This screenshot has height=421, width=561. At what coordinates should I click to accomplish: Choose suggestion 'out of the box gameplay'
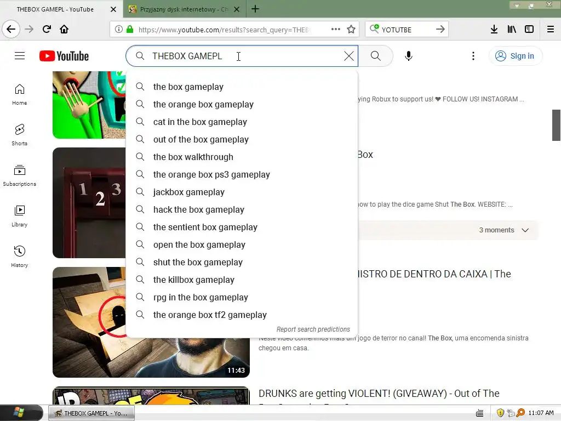click(242, 140)
